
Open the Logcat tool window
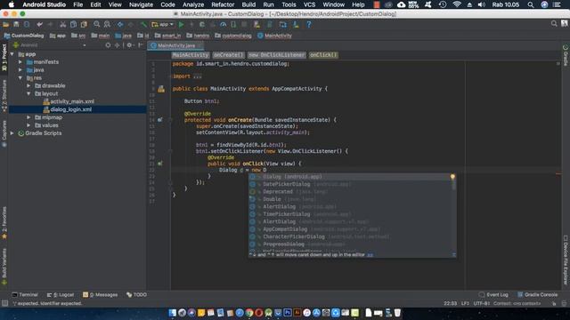(x=61, y=294)
